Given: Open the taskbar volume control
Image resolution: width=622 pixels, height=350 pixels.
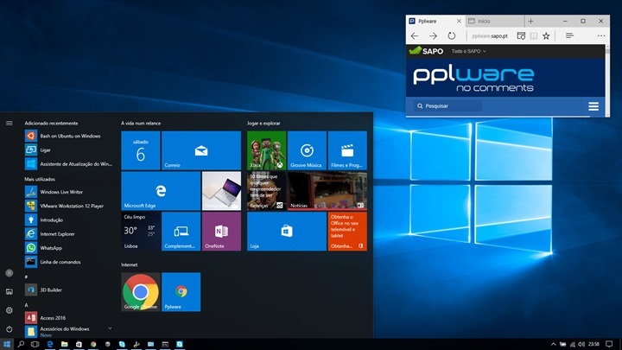Looking at the screenshot, I should coord(581,344).
